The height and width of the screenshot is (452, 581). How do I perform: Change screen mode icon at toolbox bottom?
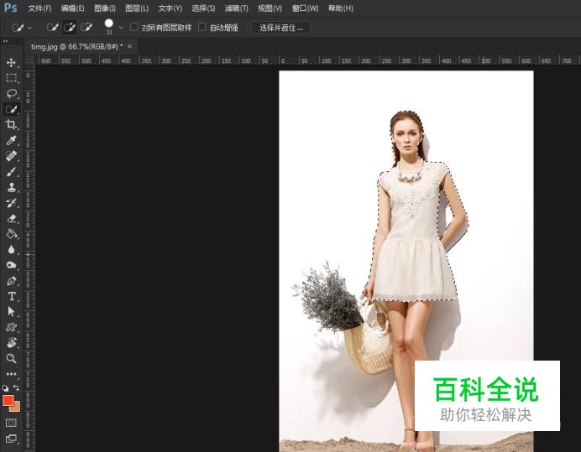[x=11, y=439]
